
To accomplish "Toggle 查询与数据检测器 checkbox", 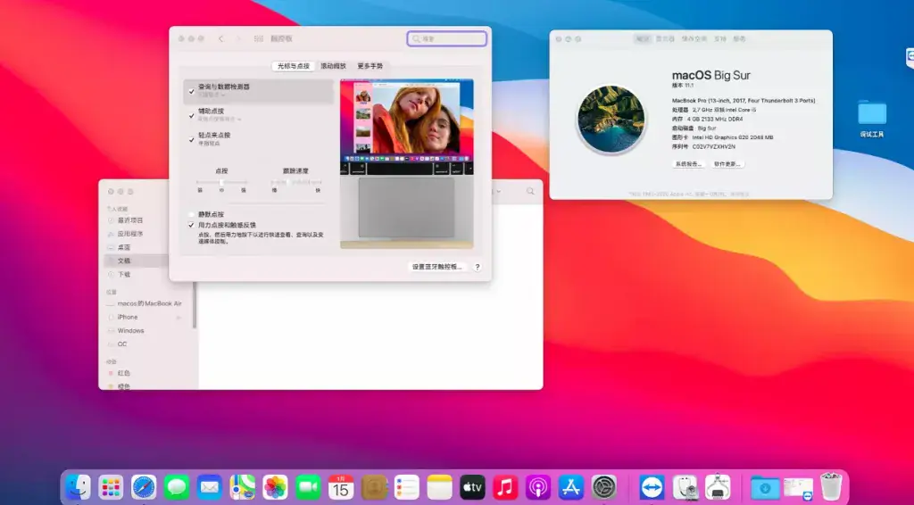I will point(191,91).
